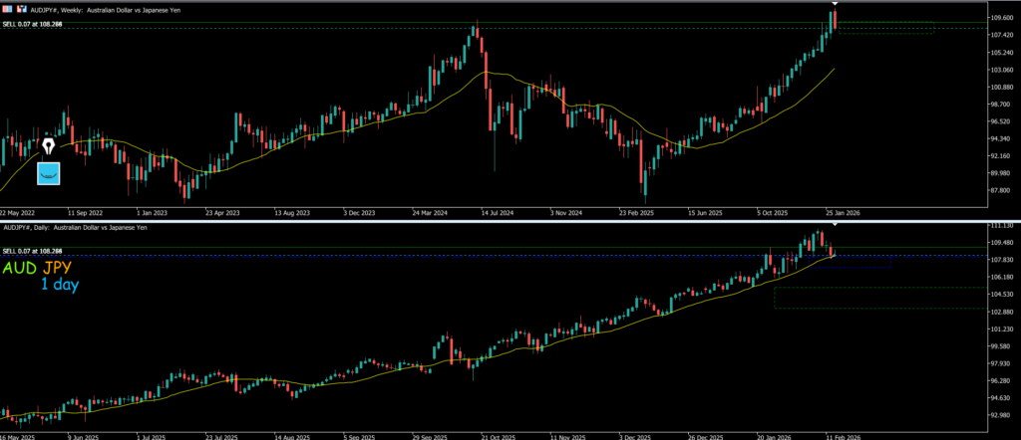Image resolution: width=1021 pixels, height=440 pixels.
Task: Click the chart icon beside AUDJPY Weekly title
Action: click(7, 8)
